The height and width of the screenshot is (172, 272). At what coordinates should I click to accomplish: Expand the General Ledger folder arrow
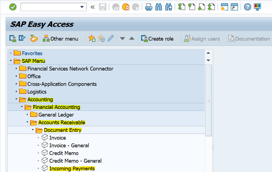coord(27,114)
